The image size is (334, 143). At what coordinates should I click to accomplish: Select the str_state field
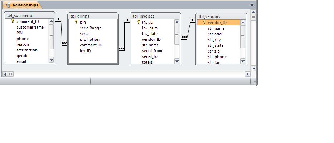coord(216,45)
